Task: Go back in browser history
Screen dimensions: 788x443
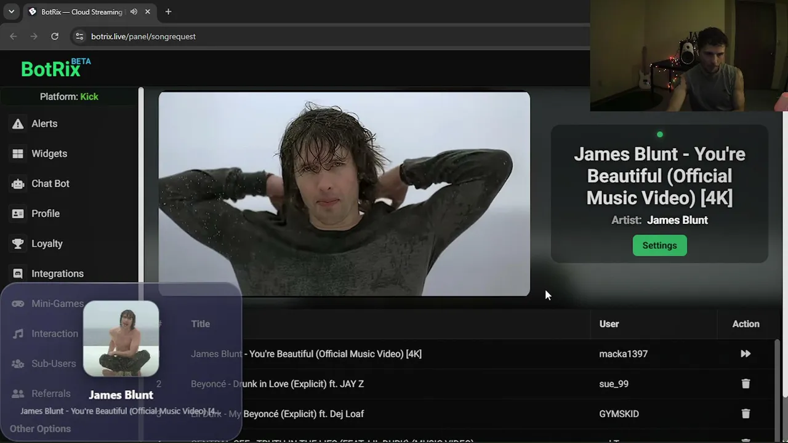Action: (14, 36)
